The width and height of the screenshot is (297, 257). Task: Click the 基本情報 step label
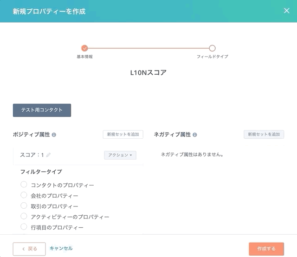click(84, 57)
